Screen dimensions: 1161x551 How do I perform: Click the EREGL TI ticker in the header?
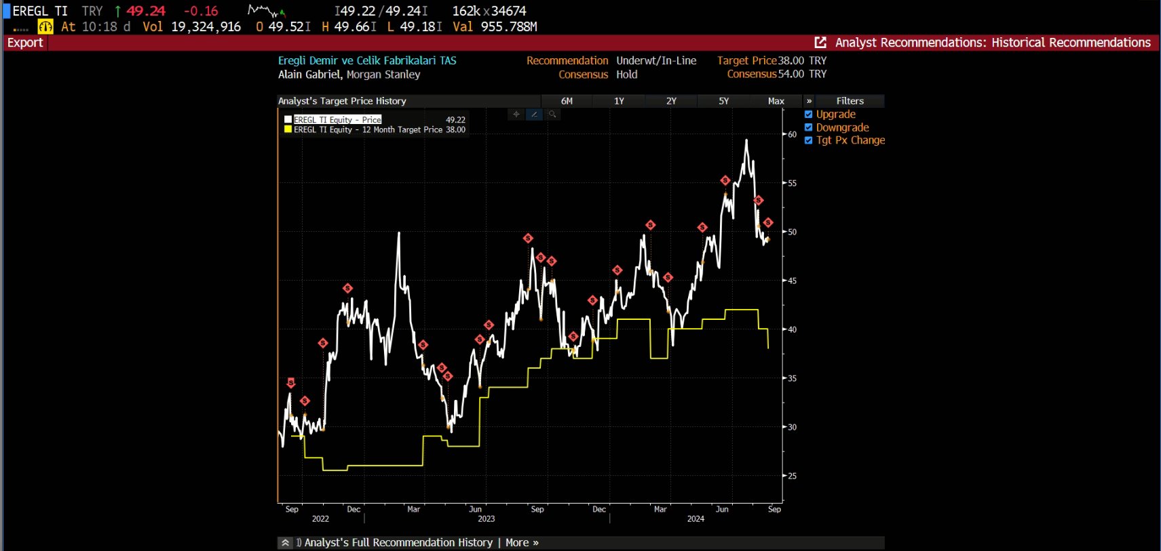[x=40, y=12]
